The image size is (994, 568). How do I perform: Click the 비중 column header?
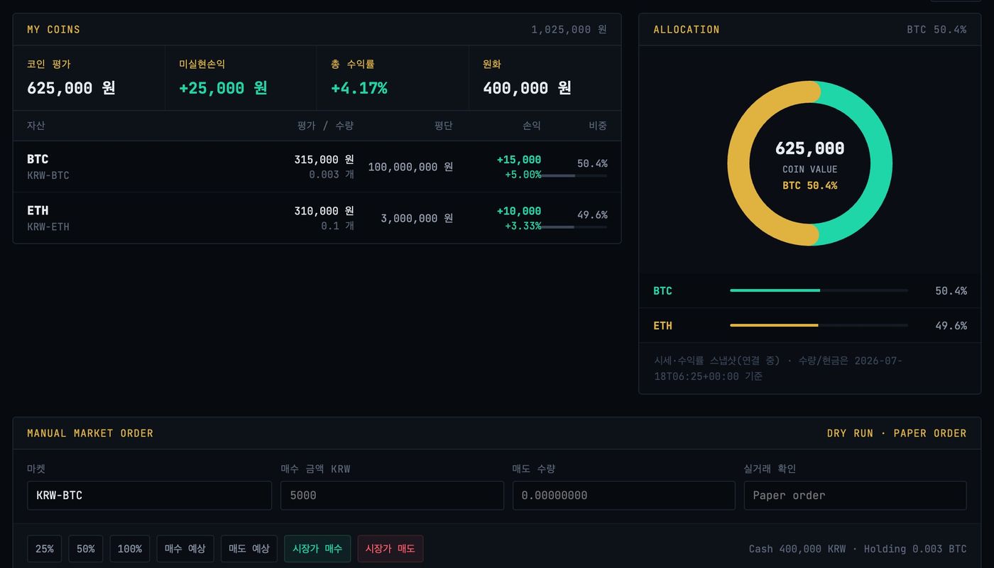click(598, 126)
